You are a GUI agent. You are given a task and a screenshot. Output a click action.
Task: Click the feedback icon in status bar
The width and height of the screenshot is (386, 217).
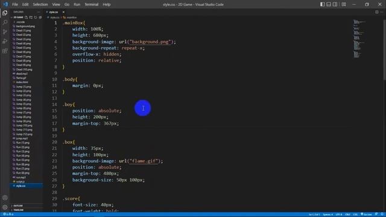pyautogui.click(x=376, y=215)
